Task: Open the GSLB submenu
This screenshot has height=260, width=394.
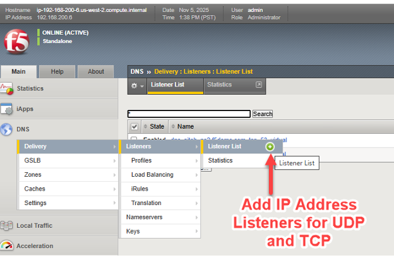Action: click(x=68, y=160)
